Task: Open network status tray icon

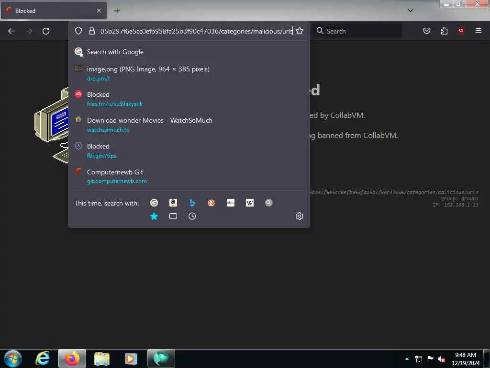Action: pyautogui.click(x=419, y=359)
